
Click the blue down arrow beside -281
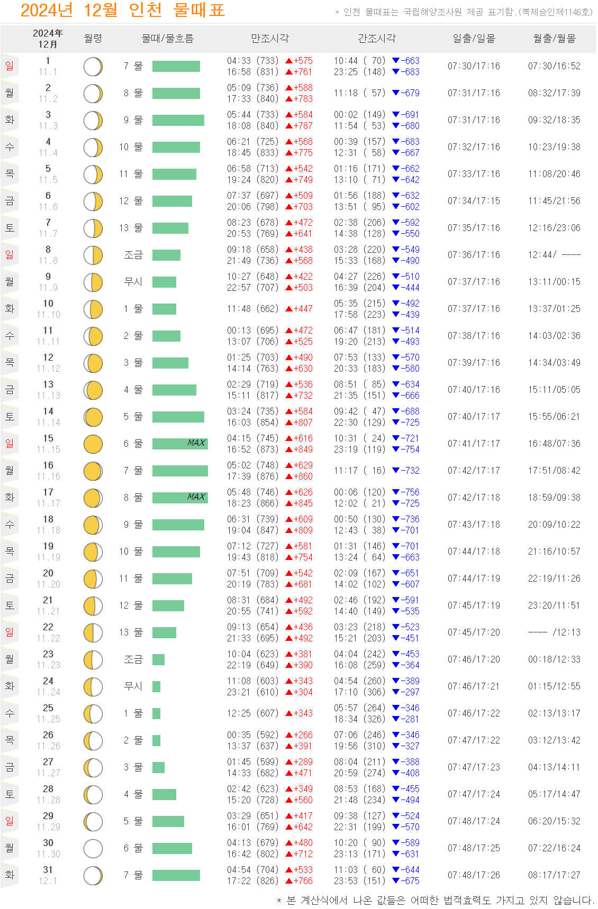point(396,719)
